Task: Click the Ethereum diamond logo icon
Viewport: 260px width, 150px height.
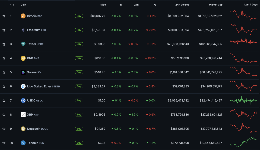Action: tap(23, 30)
